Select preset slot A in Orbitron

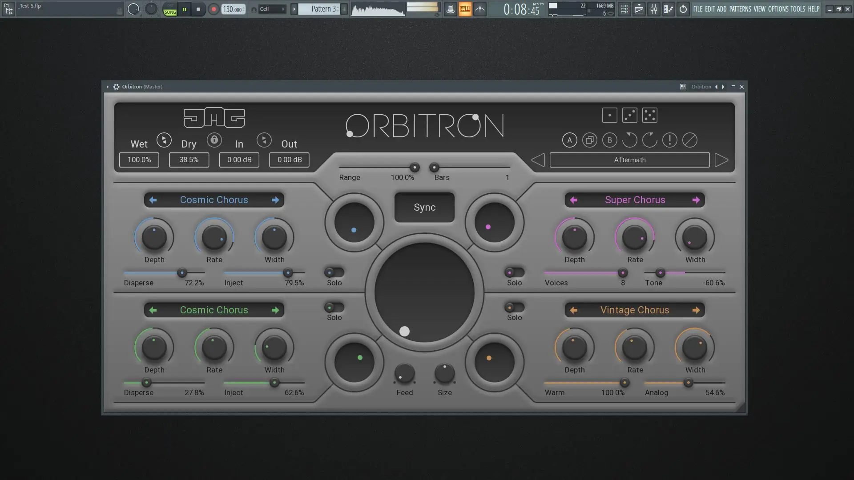(x=570, y=140)
